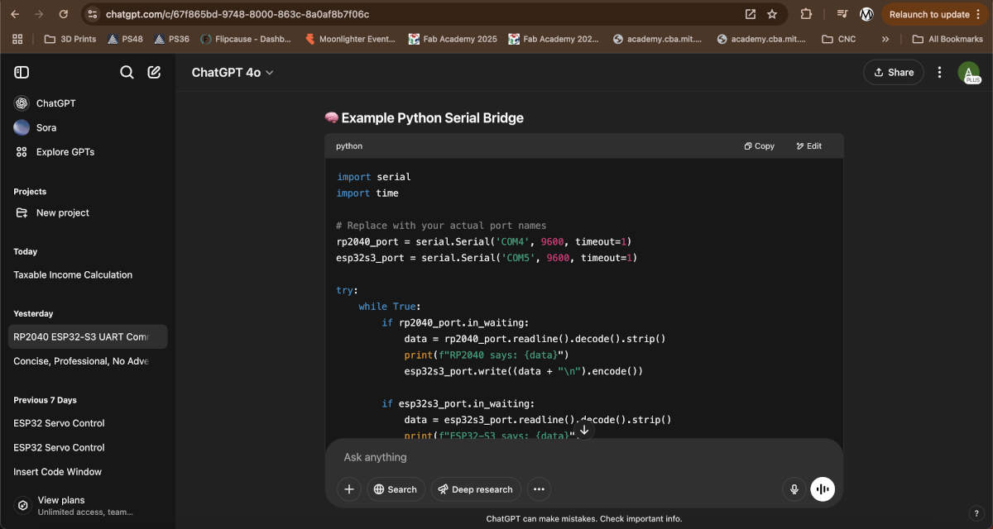
Task: Open the 3D Prints bookmark folder
Action: pyautogui.click(x=70, y=39)
